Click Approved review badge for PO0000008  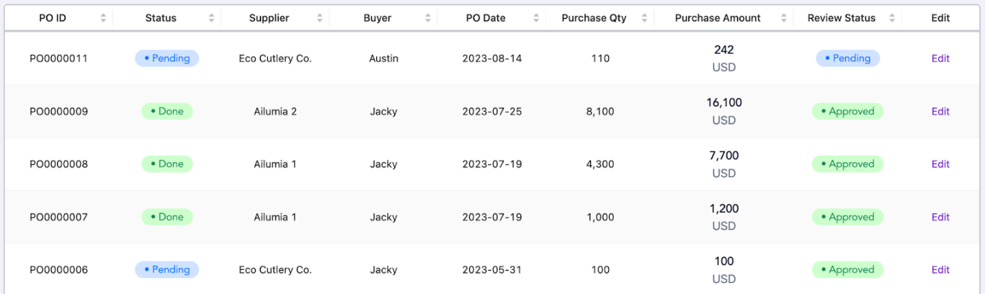pyautogui.click(x=848, y=164)
